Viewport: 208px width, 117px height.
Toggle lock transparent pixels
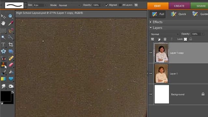(x=186, y=39)
